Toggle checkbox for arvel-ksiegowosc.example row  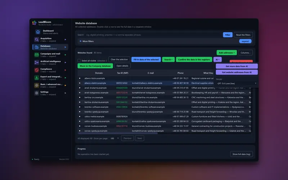point(80,93)
